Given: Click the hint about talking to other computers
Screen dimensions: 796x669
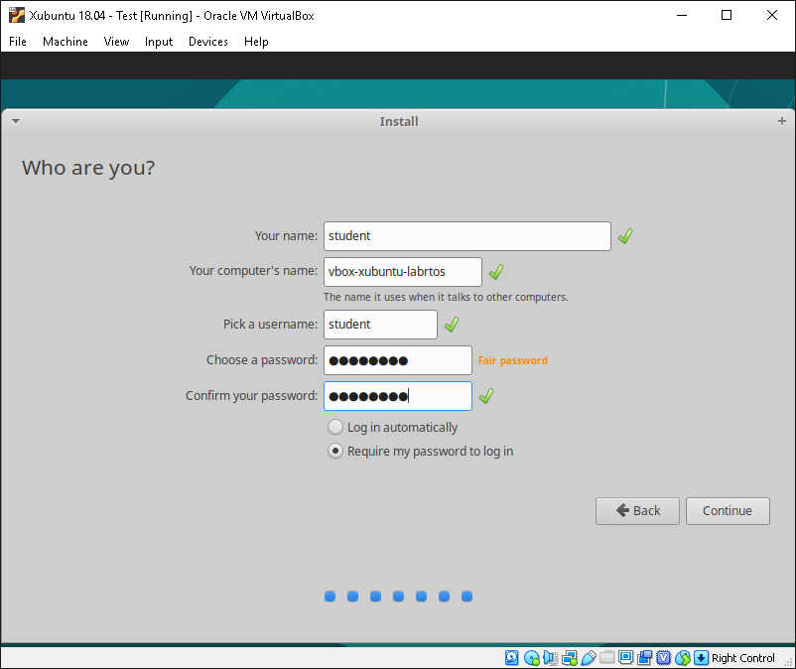Looking at the screenshot, I should tap(446, 297).
